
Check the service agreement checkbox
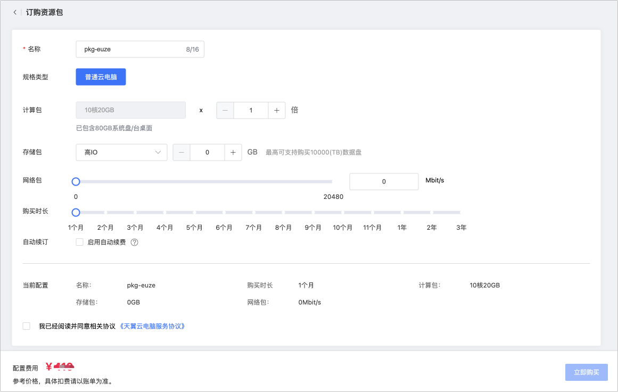tap(26, 326)
